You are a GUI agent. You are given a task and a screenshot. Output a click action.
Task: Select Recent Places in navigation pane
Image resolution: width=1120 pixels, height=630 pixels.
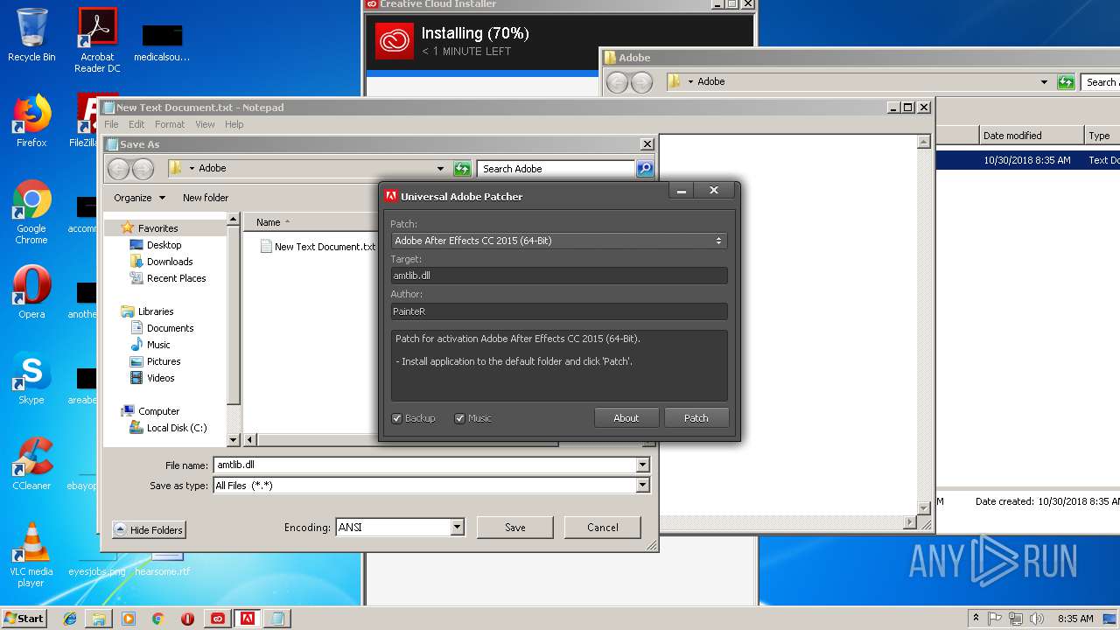pos(176,278)
